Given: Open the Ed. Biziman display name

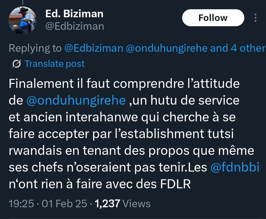Looking at the screenshot, I should click(74, 14).
